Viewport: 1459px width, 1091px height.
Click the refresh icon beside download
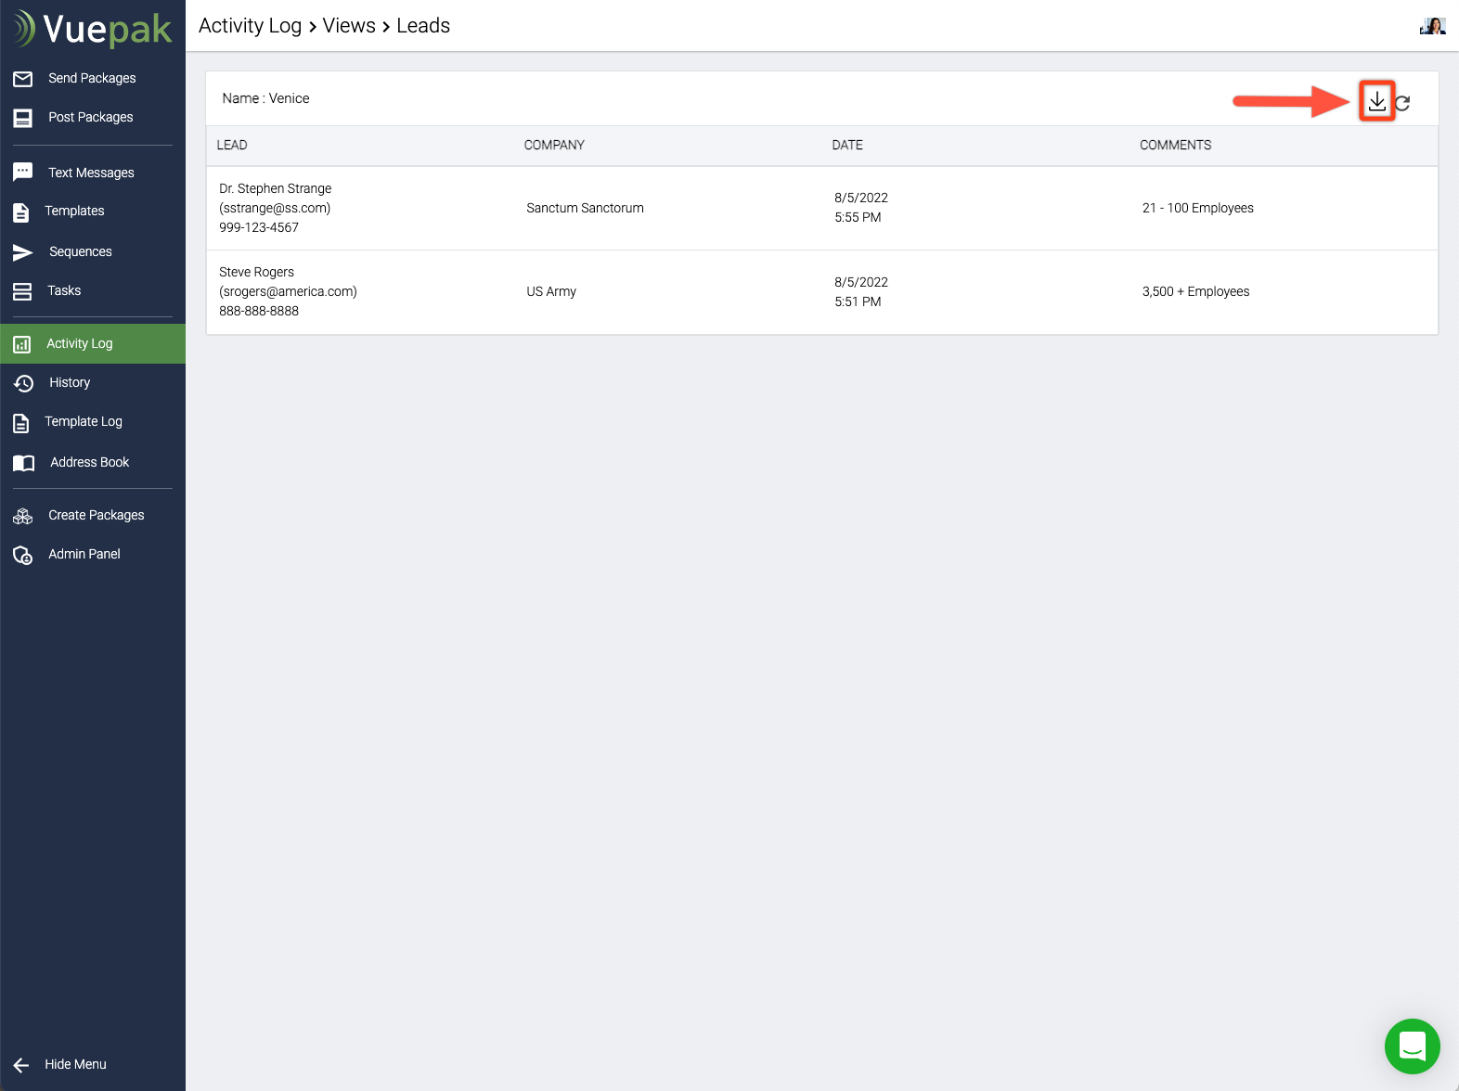[x=1402, y=103]
